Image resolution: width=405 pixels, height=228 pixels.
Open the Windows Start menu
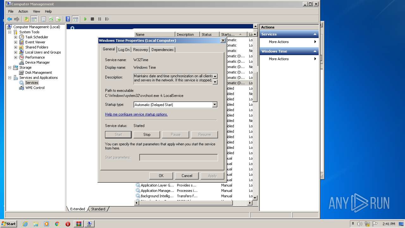[9, 224]
